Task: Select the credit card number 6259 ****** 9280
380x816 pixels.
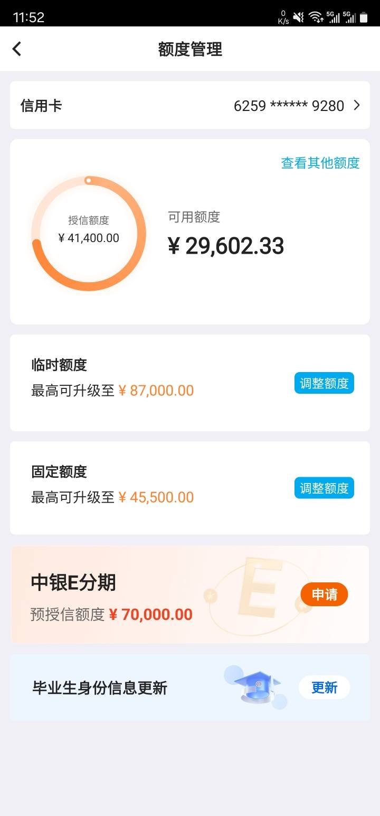Action: coord(289,106)
